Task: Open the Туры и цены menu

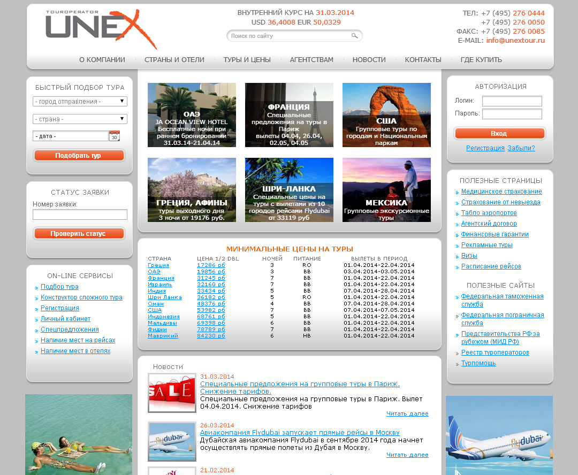Action: pyautogui.click(x=247, y=60)
